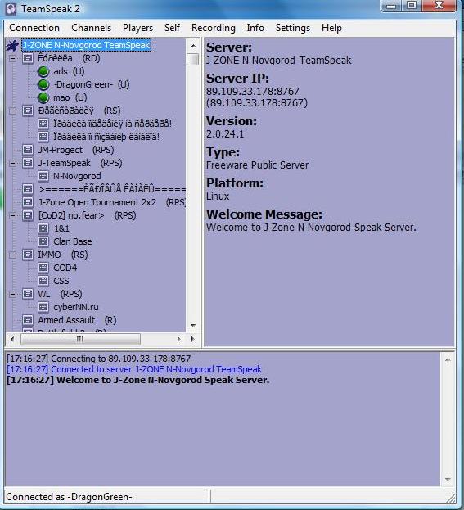Viewport: 464px width, 510px height.
Task: Select the COD4 subchannel
Action: point(65,268)
